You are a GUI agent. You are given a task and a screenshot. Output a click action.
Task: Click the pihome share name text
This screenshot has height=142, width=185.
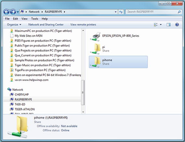click(x=107, y=60)
